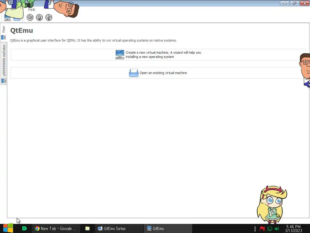Restore down the QtEmu window
Image resolution: width=310 pixels, height=233 pixels.
[x=295, y=3]
